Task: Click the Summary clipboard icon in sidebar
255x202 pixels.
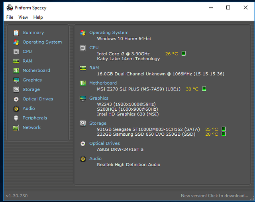Action: point(16,33)
